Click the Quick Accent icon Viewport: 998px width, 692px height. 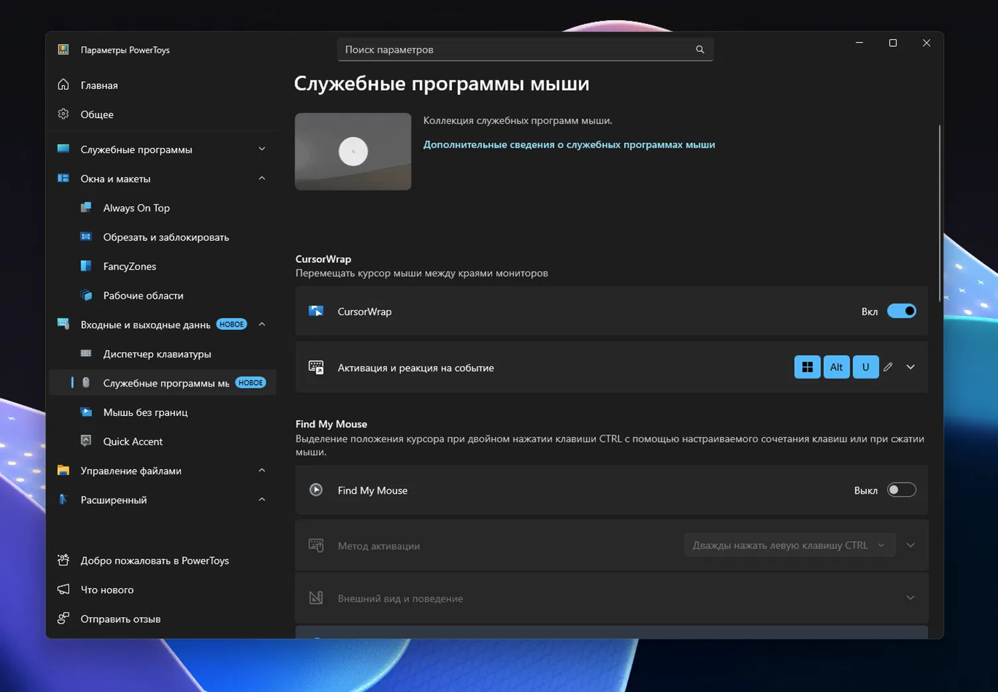click(86, 440)
